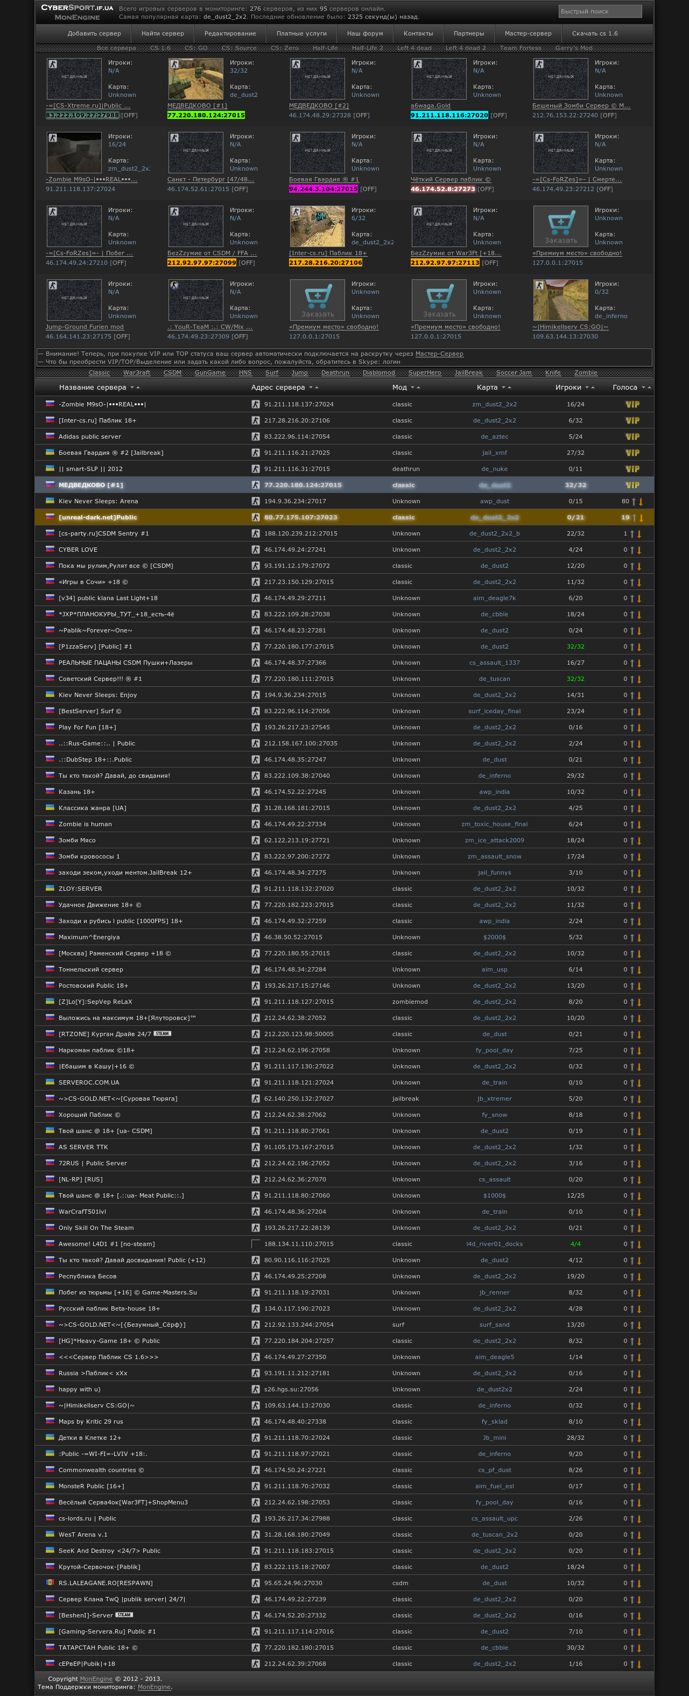Click the Moldovan flag next to RS.LALEAGANE.RO[RESPAWN]

pos(50,1582)
